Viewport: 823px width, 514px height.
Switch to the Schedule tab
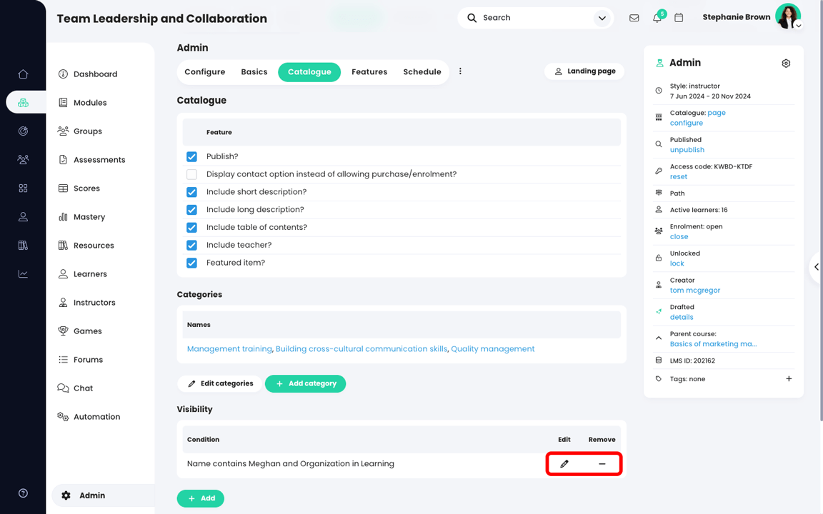click(422, 72)
